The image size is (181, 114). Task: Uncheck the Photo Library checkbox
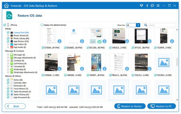coord(8,38)
